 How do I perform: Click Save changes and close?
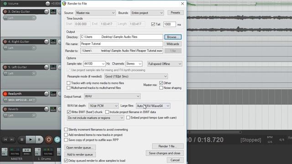coord(165,153)
